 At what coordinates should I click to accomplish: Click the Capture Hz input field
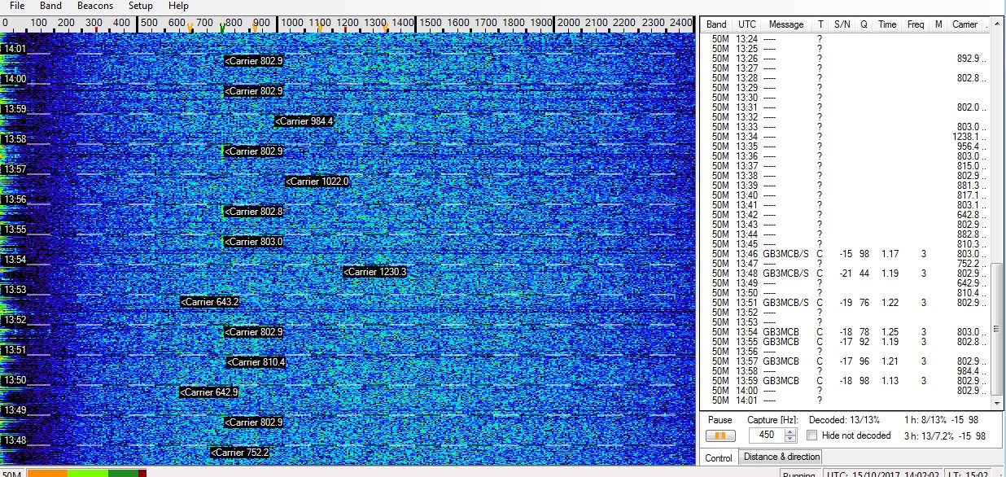pos(766,435)
